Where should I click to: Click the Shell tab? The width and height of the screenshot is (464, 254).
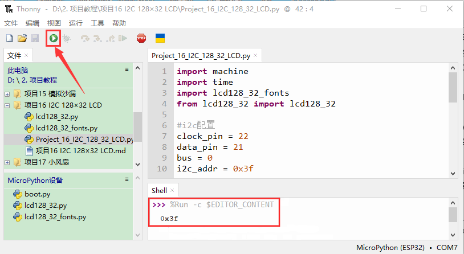coord(159,190)
